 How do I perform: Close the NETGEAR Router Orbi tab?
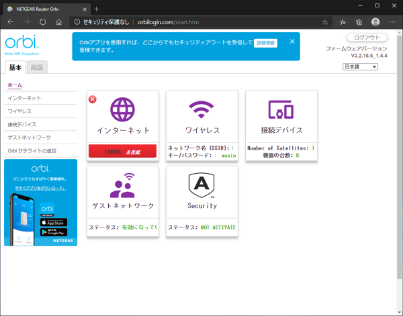(x=85, y=9)
